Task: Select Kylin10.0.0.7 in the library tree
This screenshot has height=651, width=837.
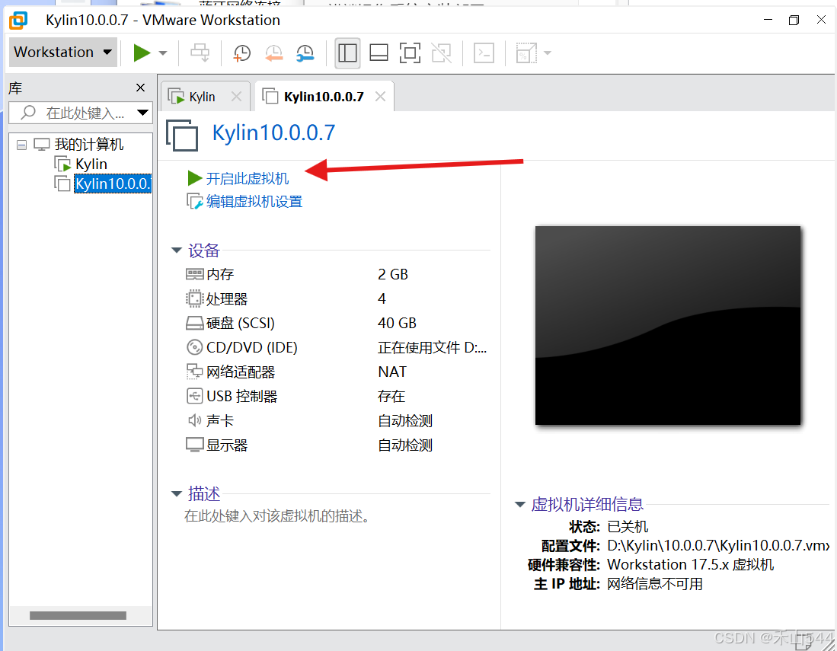Action: coord(112,183)
